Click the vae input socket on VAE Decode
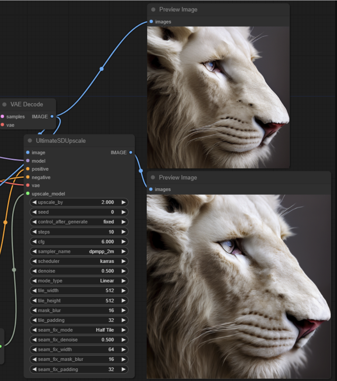This screenshot has height=381, width=337. [2, 125]
